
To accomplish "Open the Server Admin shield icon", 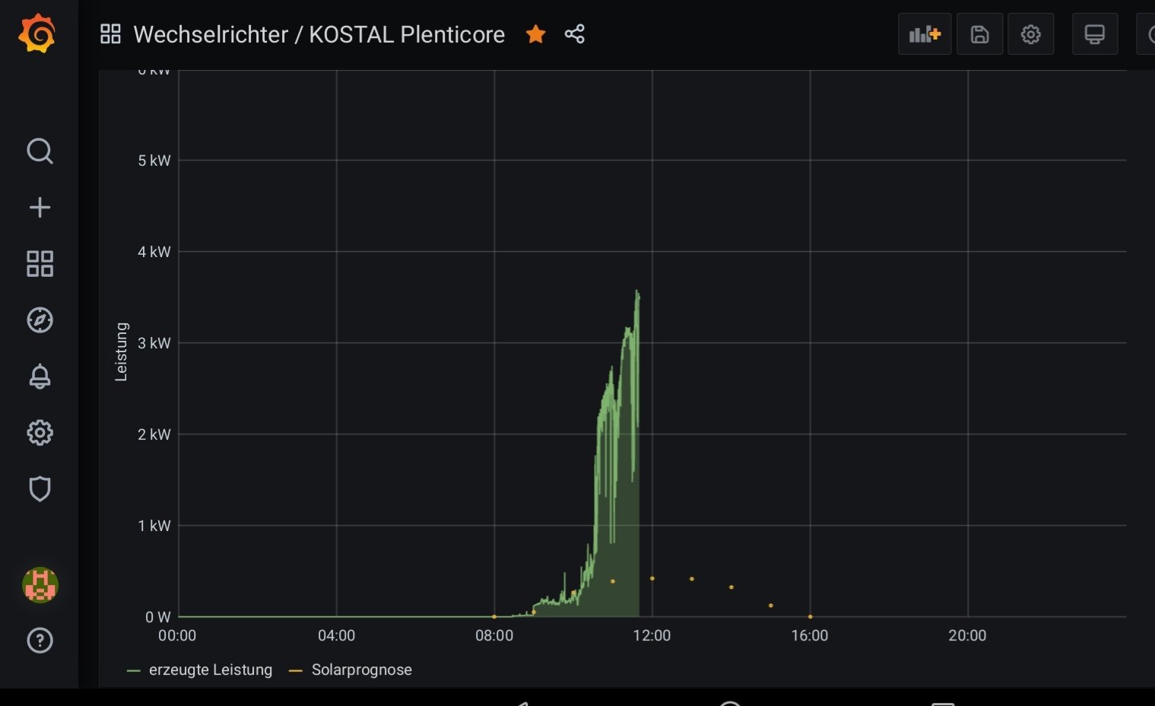I will point(40,489).
